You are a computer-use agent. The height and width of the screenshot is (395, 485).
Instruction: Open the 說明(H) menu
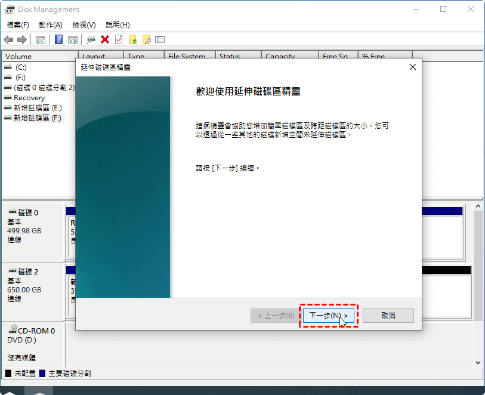(x=118, y=25)
